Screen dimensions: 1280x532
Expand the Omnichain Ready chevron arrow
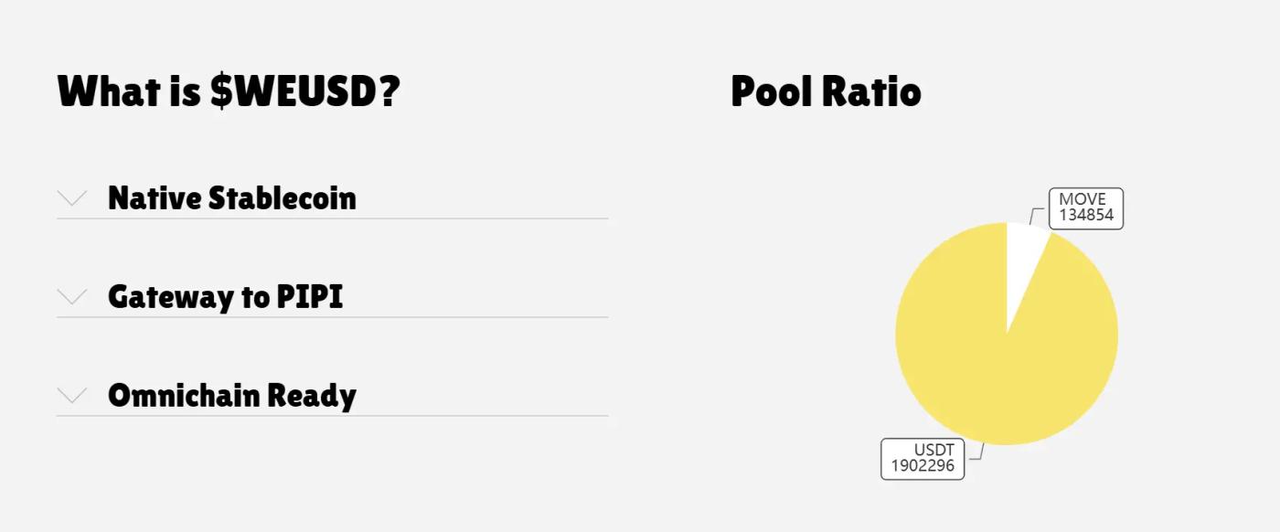[x=72, y=395]
